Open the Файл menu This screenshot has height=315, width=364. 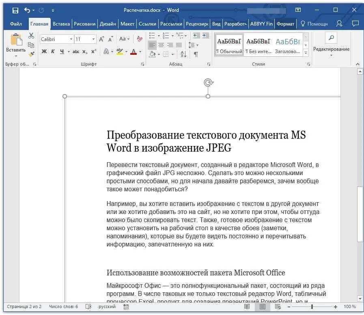click(16, 24)
